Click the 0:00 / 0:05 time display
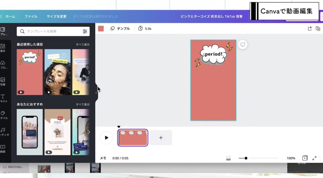 click(120, 158)
